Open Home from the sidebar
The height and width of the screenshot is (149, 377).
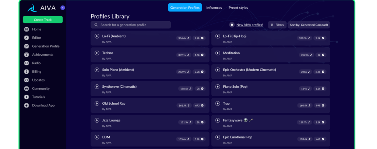click(36, 29)
